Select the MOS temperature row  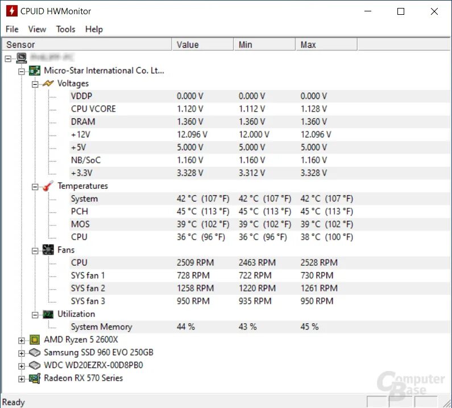coord(259,225)
